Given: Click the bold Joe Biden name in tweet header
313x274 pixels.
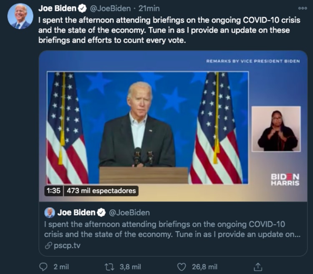Looking at the screenshot, I should 57,8.
